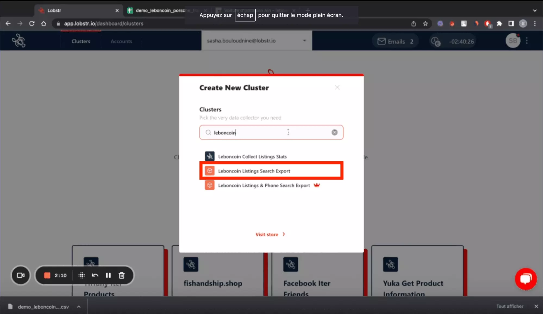Image resolution: width=543 pixels, height=314 pixels.
Task: Bookmark page with star icon
Action: click(425, 24)
